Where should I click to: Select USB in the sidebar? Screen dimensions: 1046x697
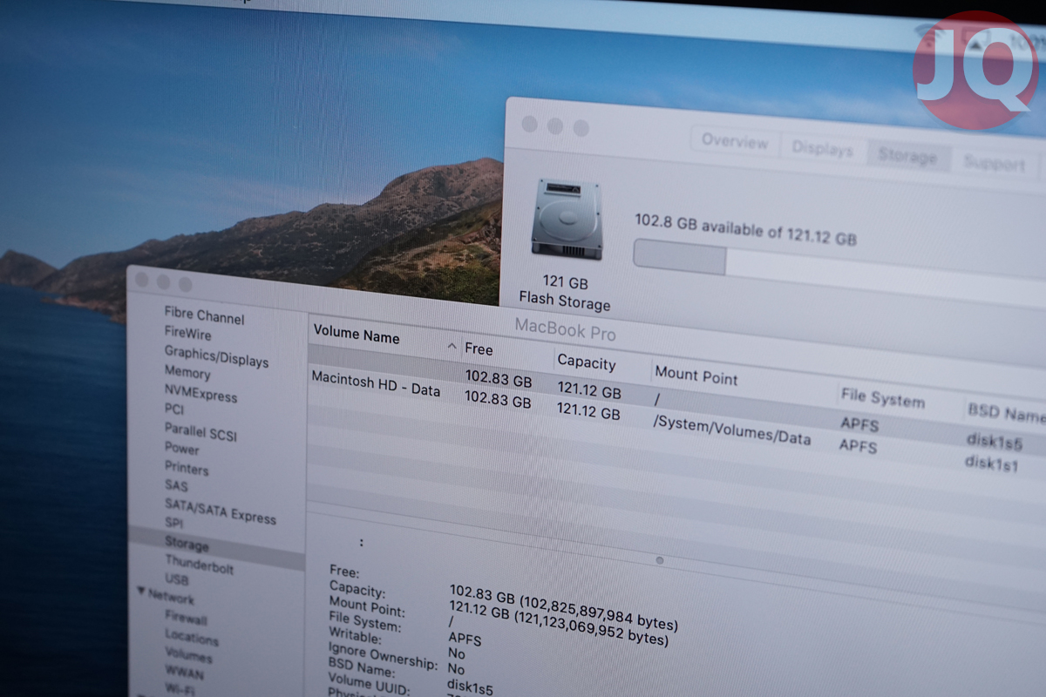176,579
